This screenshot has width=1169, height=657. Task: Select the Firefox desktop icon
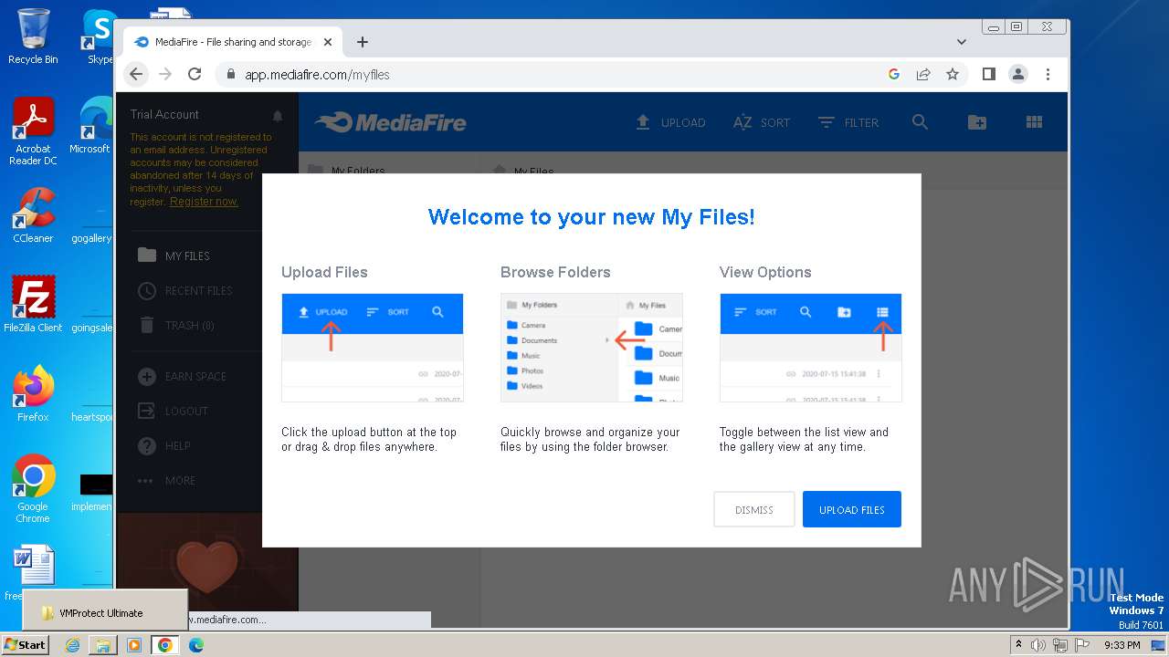tap(33, 394)
